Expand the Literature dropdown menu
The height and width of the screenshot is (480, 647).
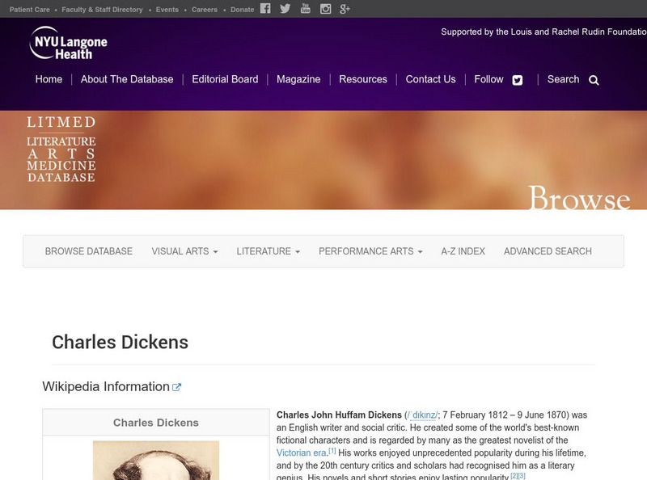pos(268,251)
